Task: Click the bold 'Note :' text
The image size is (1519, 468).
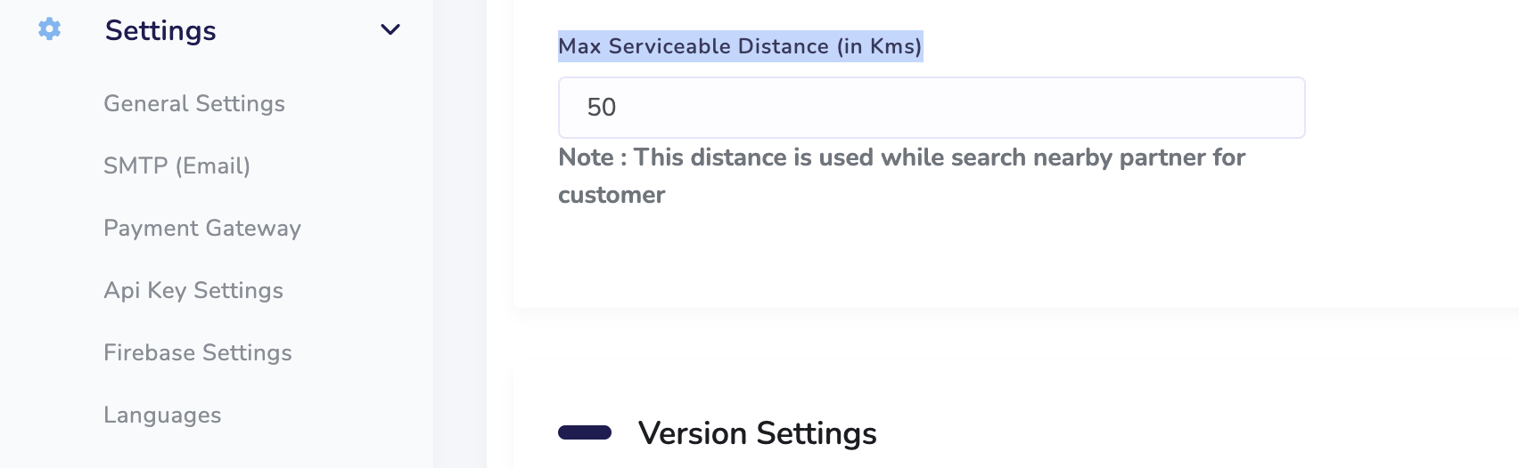Action: pyautogui.click(x=593, y=157)
